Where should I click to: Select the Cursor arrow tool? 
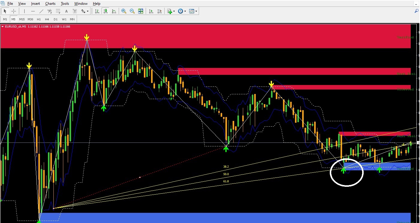pyautogui.click(x=5, y=11)
